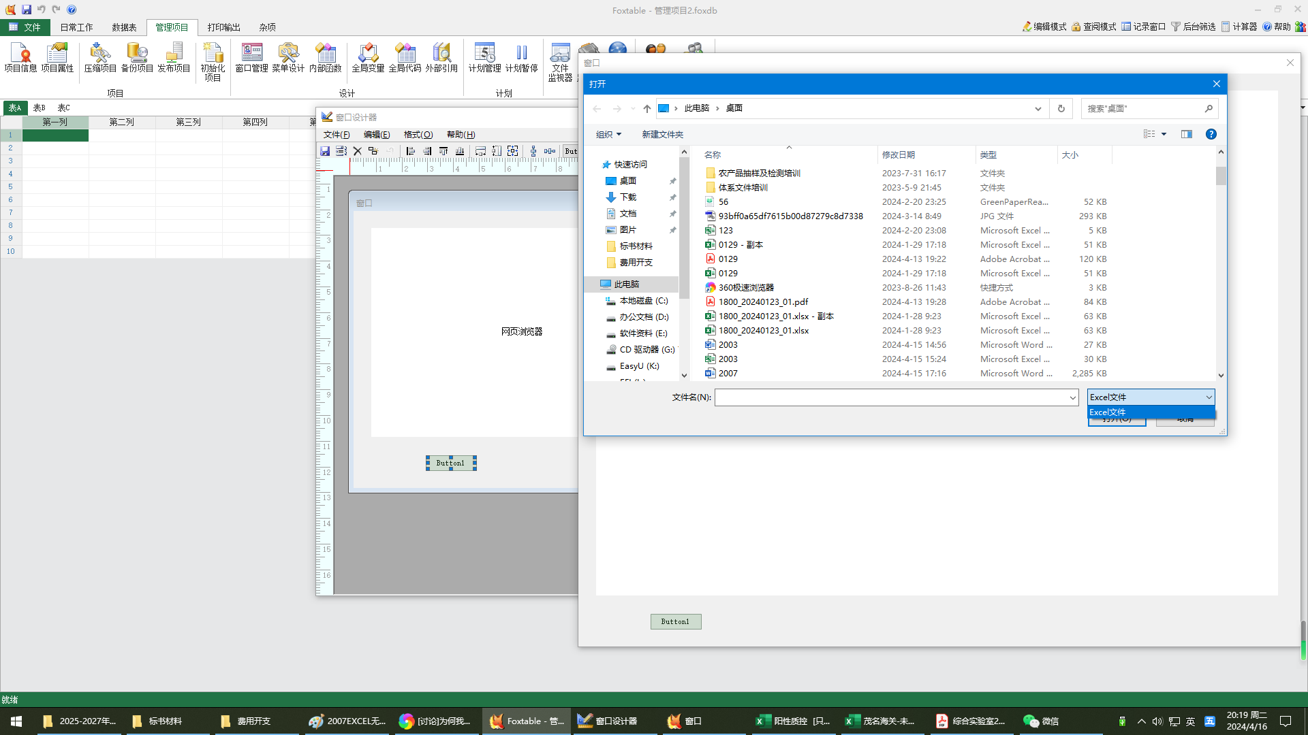Open 菜单设计 in the ribbon

[x=288, y=58]
